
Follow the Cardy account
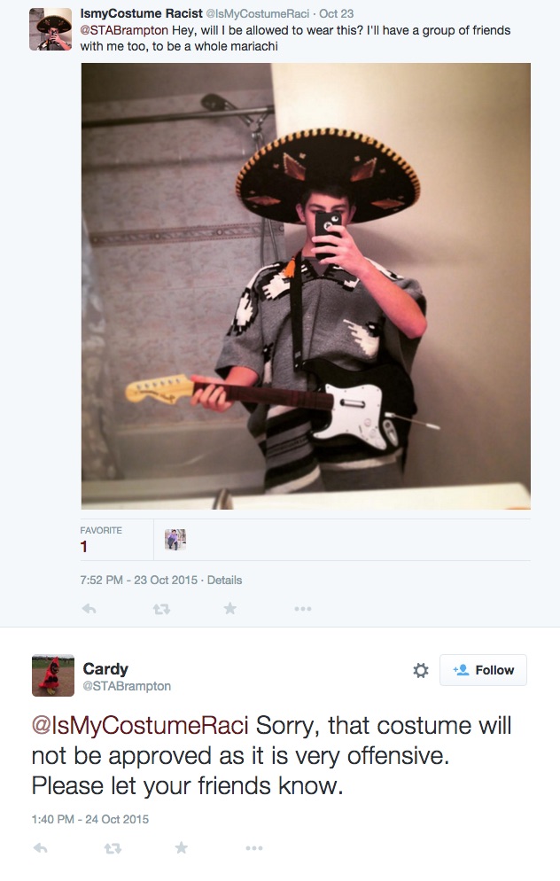[x=483, y=670]
